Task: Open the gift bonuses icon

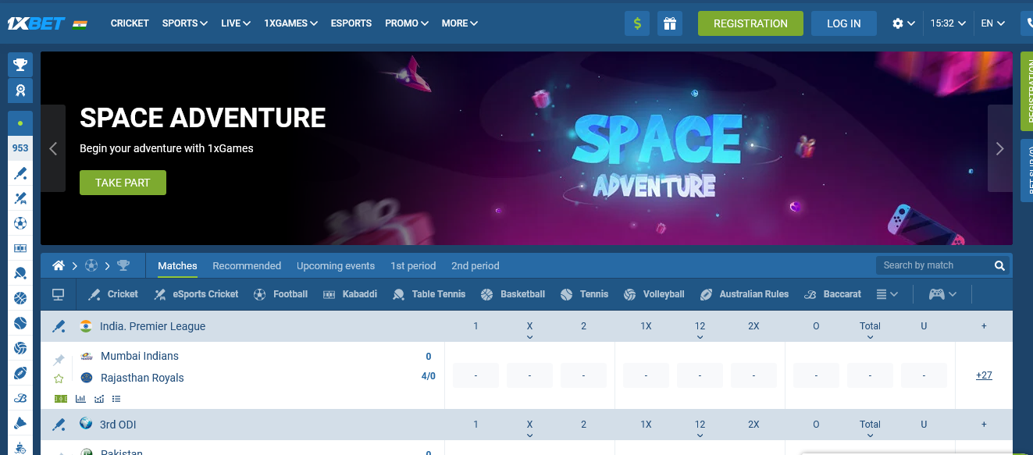Action: point(669,23)
